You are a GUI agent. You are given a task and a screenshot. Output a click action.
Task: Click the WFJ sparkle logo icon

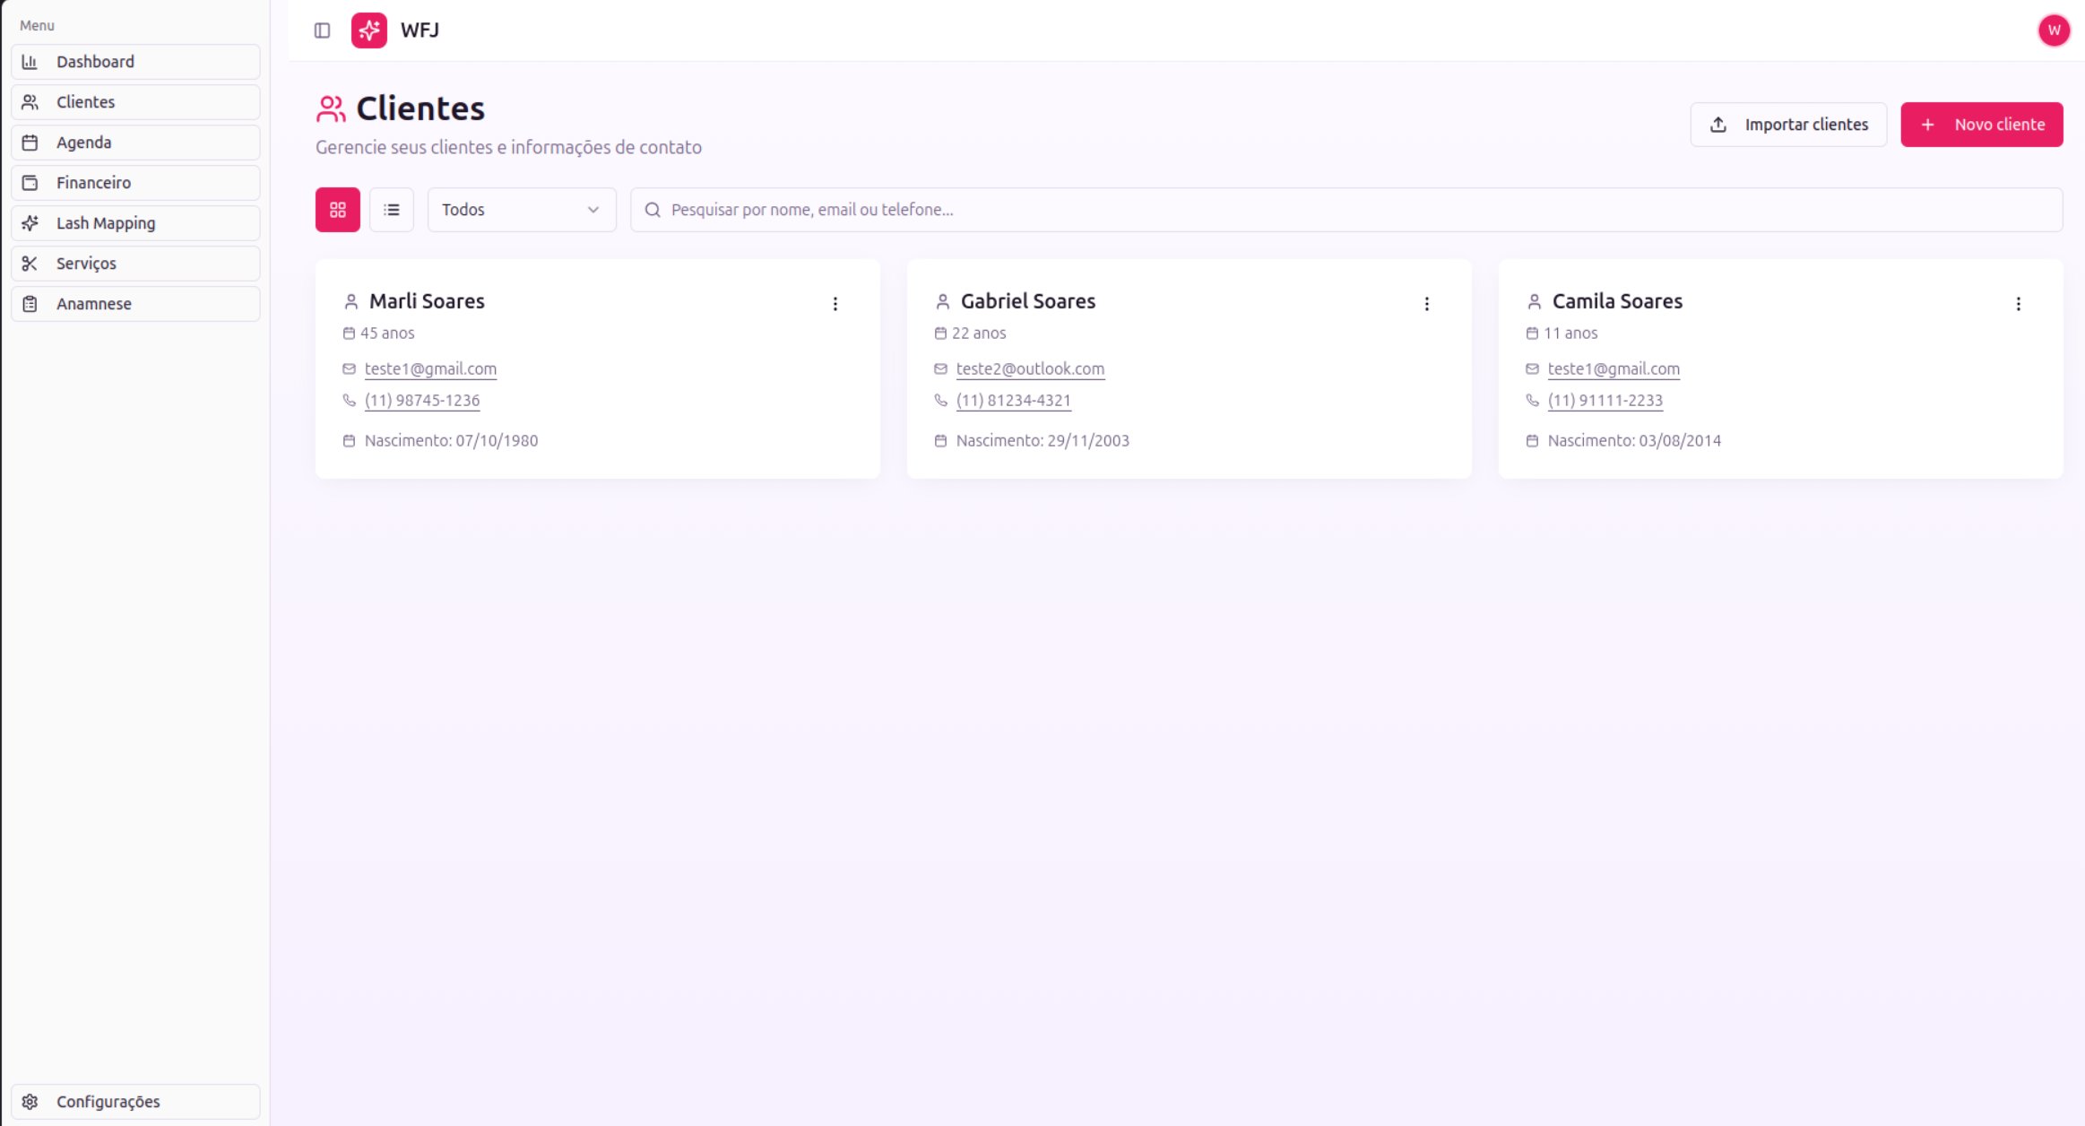(x=369, y=30)
